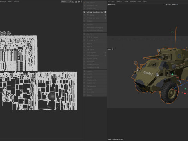Choose Boundary to Circle
The width and height of the screenshot is (188, 141).
pos(95,65)
